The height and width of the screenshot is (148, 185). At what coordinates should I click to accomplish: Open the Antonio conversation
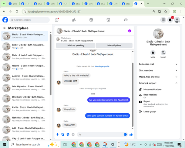click(25, 78)
